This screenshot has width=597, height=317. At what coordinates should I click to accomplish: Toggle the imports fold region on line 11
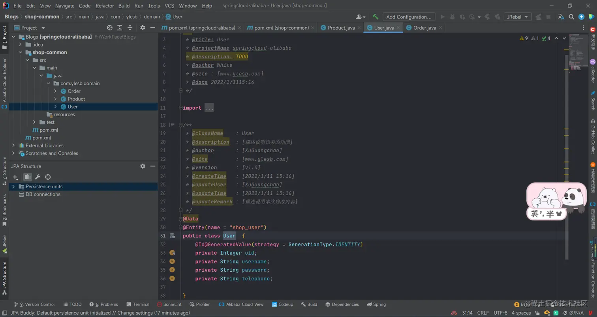coord(180,108)
